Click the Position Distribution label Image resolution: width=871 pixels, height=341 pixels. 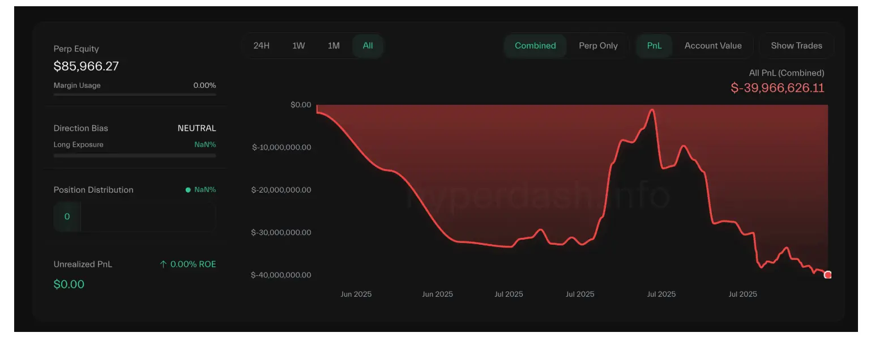click(93, 190)
